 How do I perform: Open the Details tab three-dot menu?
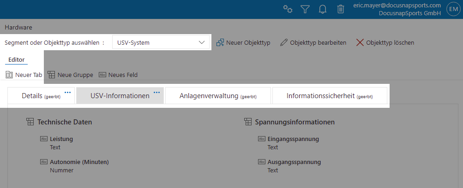coord(68,92)
